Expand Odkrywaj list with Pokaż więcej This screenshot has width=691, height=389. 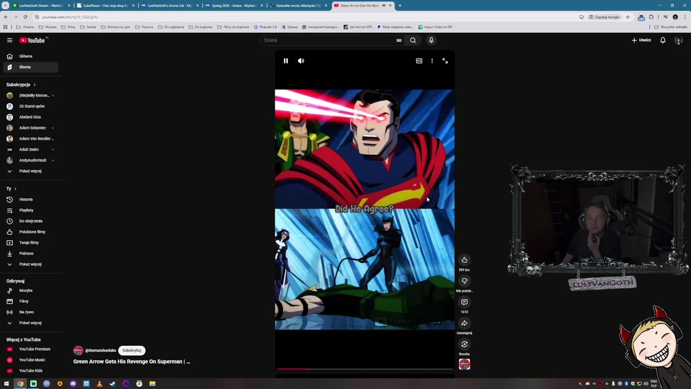(30, 323)
